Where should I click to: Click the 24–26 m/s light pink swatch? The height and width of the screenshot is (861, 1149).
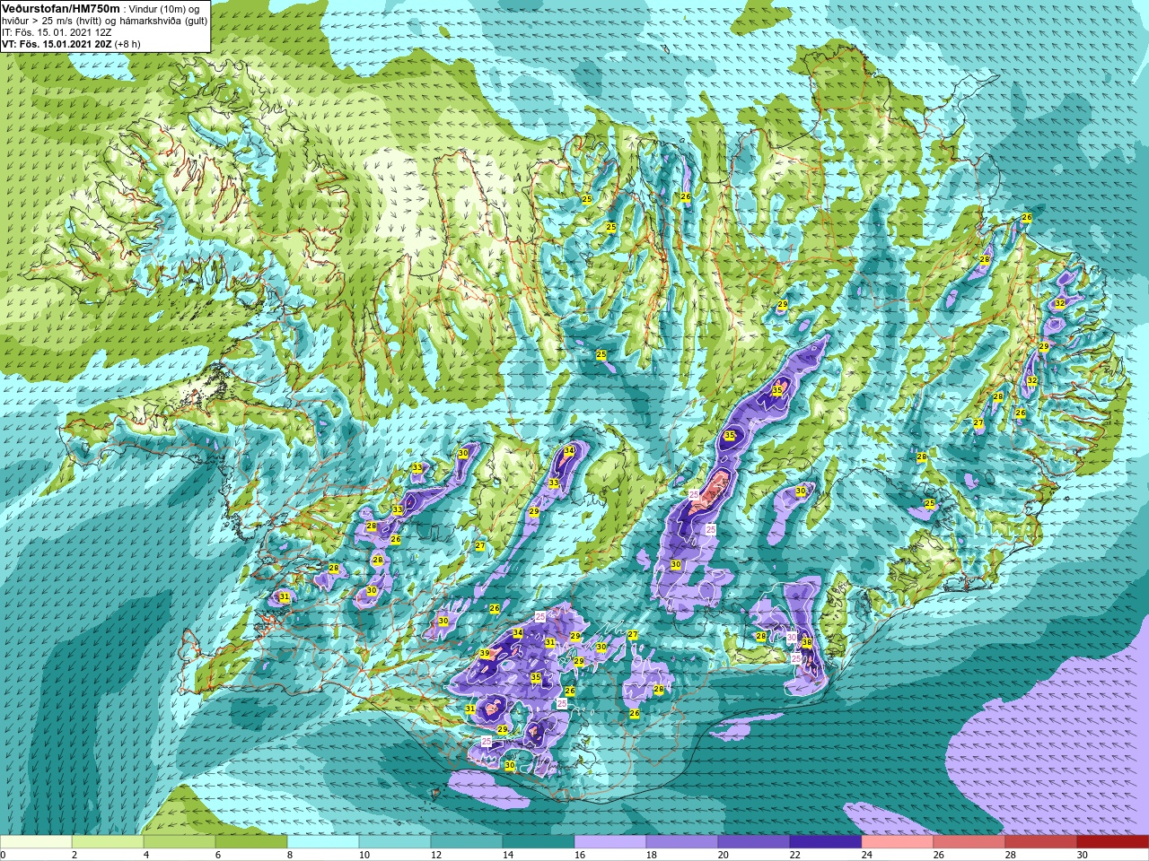coord(898,842)
